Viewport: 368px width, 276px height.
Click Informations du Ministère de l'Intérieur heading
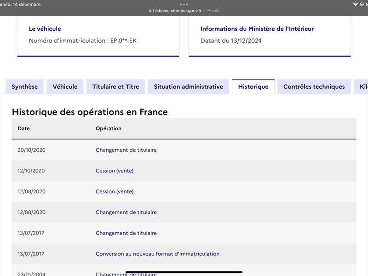pos(257,29)
